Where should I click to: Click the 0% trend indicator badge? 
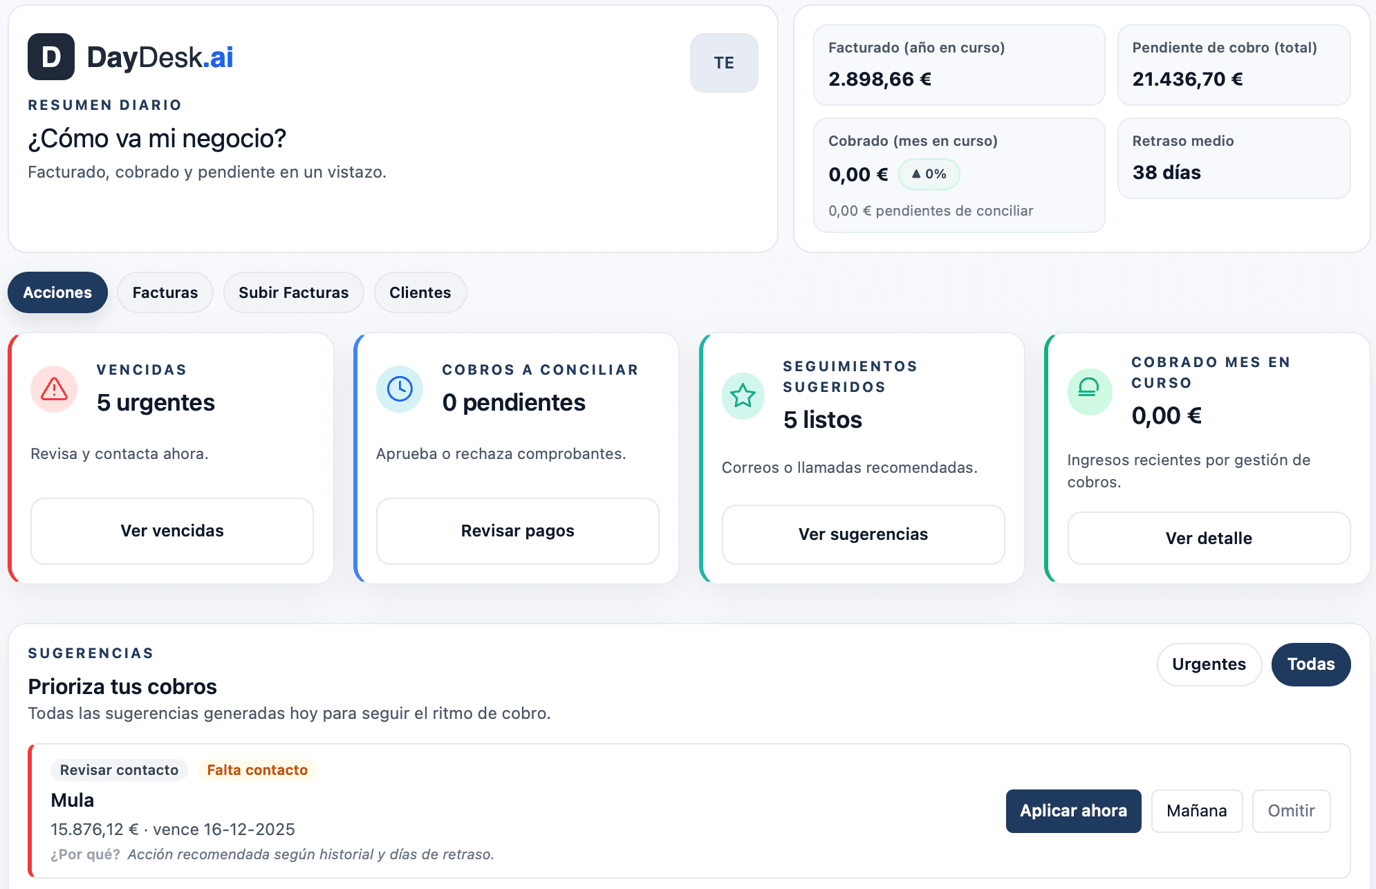(929, 174)
